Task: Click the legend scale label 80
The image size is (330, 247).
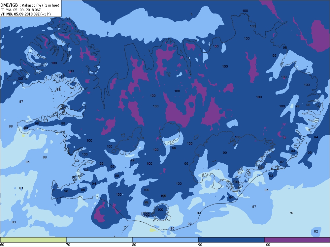Action: 134,245
